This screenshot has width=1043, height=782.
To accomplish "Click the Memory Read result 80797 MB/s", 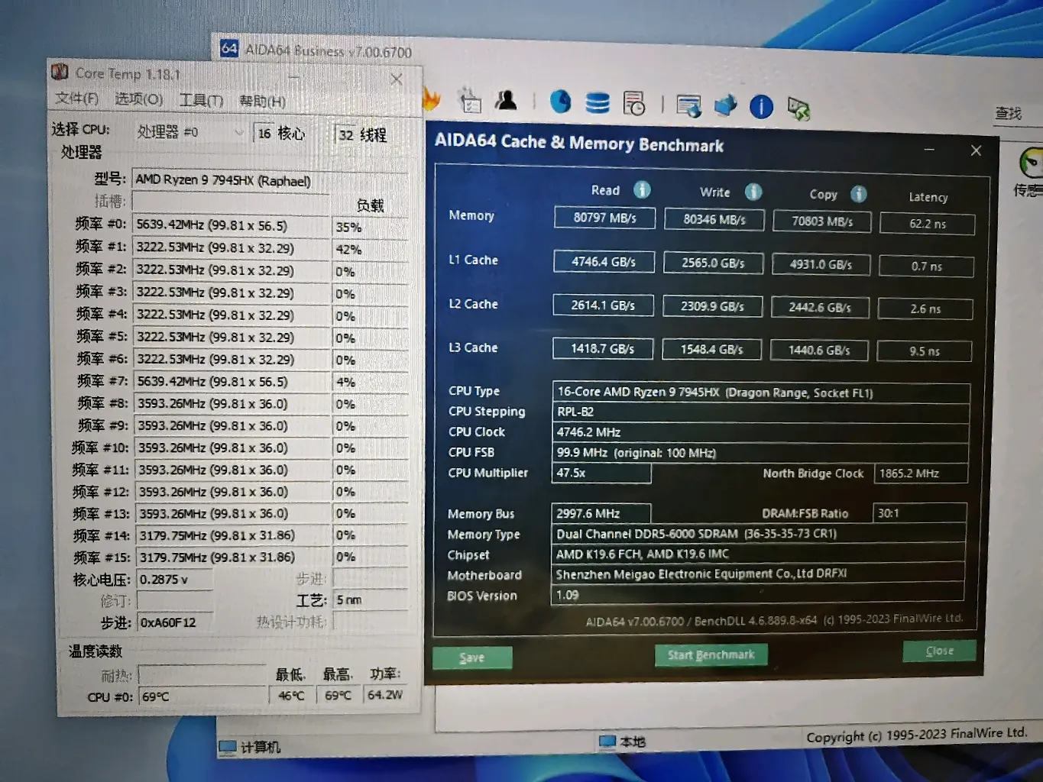I will coord(605,218).
